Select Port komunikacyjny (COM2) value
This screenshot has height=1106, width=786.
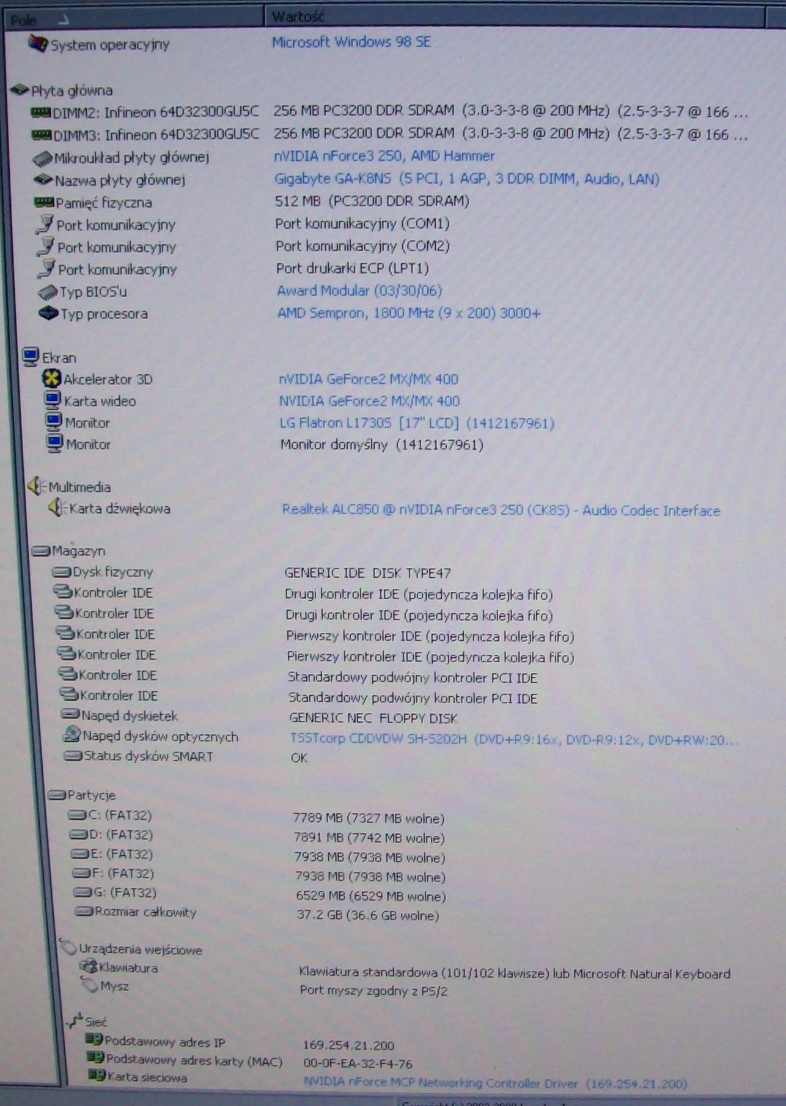(363, 246)
